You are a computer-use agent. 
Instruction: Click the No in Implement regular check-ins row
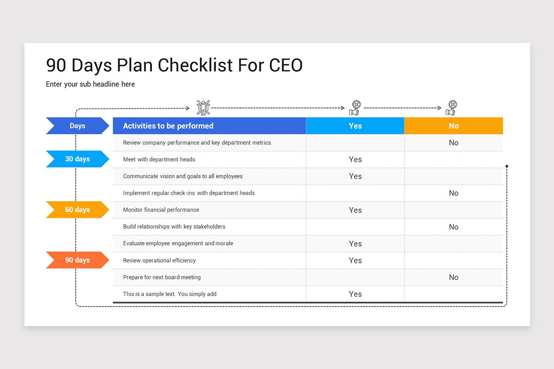pos(453,193)
